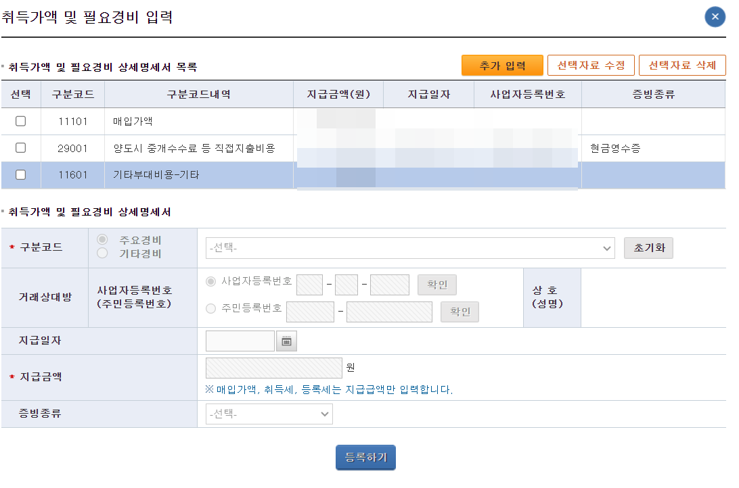Check the checkbox for row 매입가액

tap(20, 121)
